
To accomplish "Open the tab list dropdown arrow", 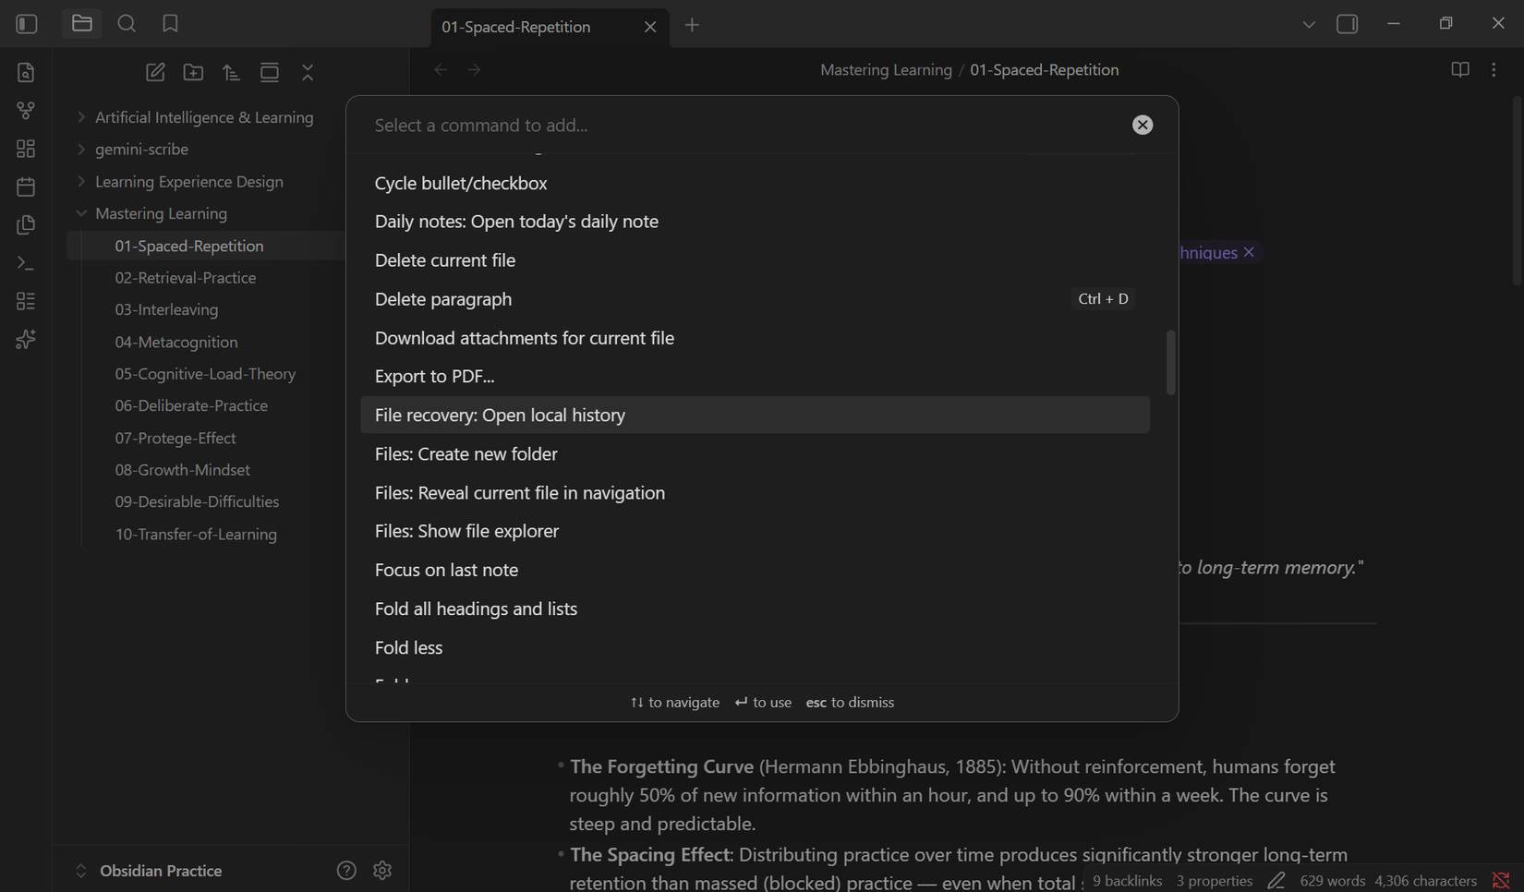I will [1309, 25].
